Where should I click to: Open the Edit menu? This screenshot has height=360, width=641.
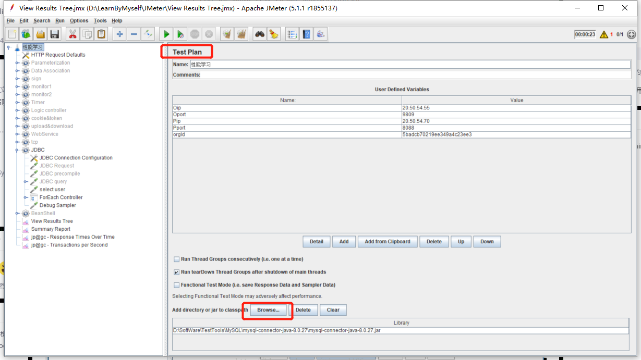click(x=24, y=21)
